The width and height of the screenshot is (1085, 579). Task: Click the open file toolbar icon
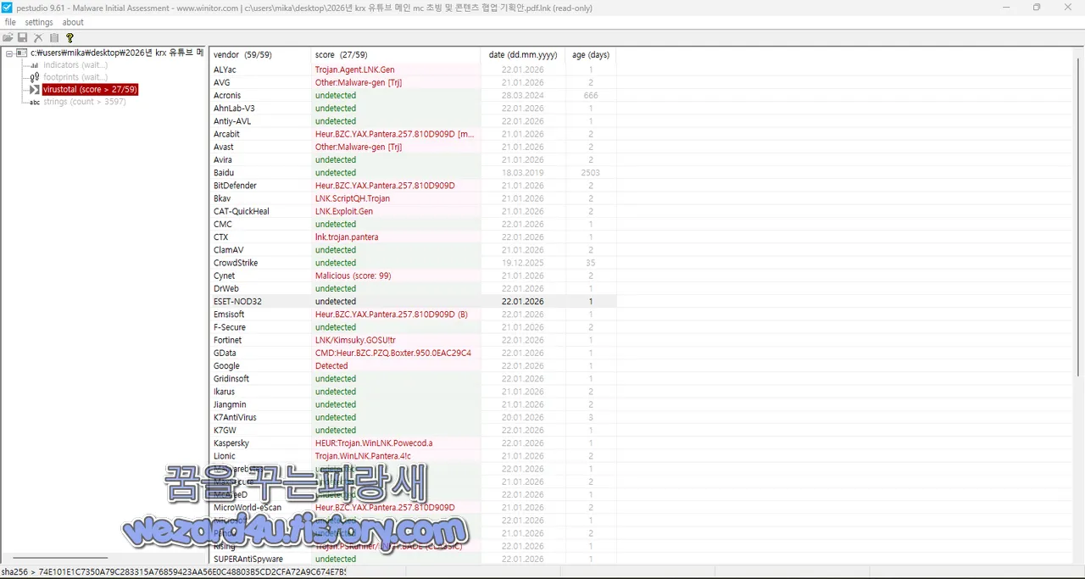pos(8,37)
